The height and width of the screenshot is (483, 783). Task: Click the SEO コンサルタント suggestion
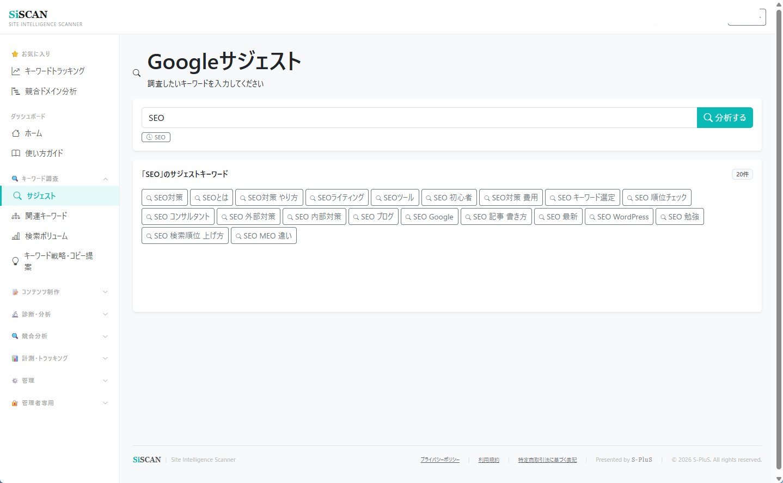(x=178, y=217)
